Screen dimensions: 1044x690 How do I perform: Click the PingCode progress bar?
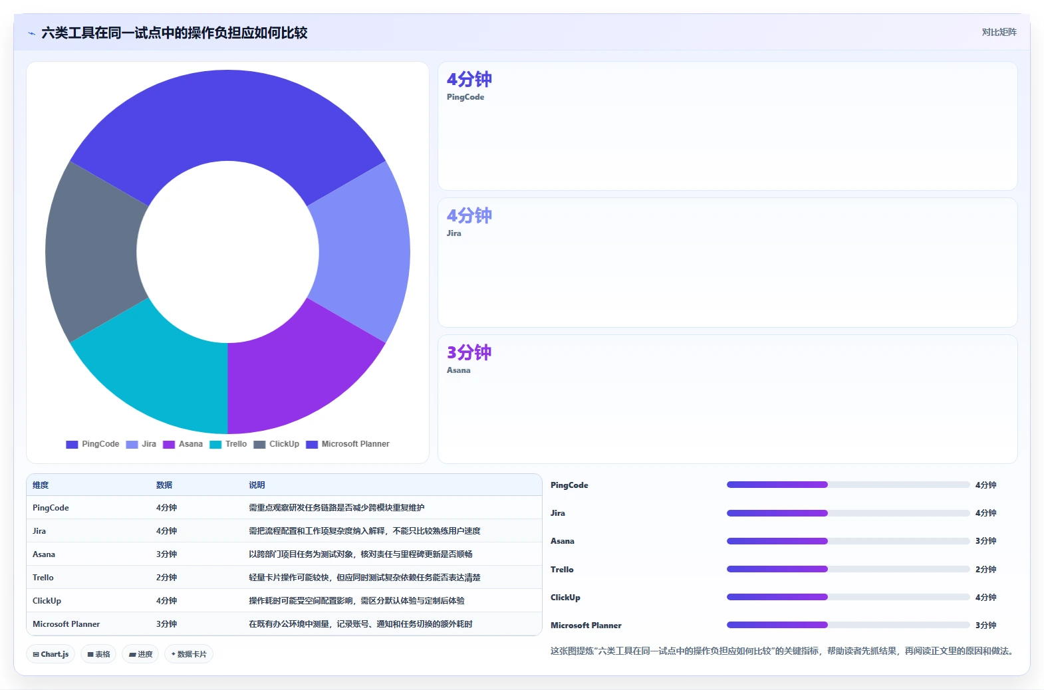pyautogui.click(x=848, y=485)
